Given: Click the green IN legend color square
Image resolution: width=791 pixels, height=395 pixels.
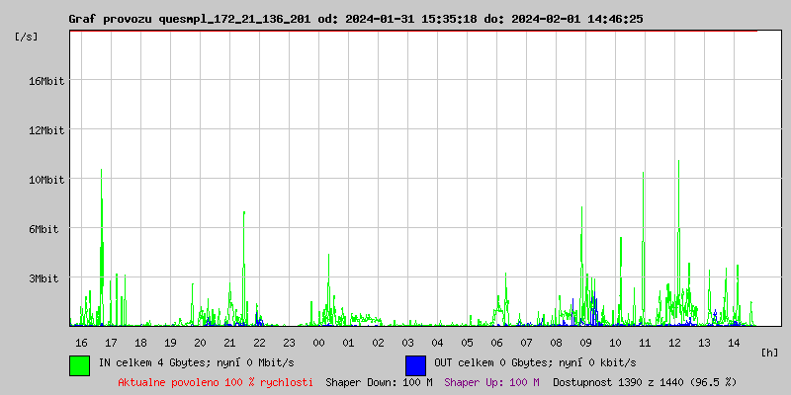Looking at the screenshot, I should point(79,364).
